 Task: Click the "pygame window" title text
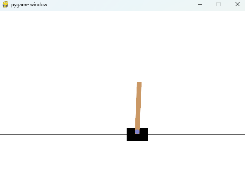29,5
